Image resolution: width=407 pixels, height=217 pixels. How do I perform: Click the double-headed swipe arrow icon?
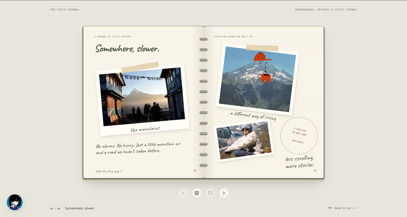(x=330, y=208)
